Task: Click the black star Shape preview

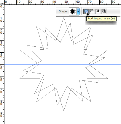Action: coord(73,11)
